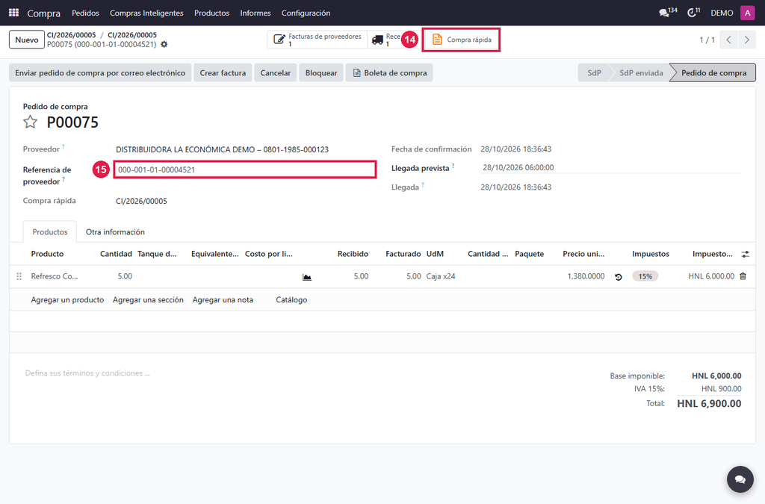
Task: Edit the Referencia de proveedor field
Action: pos(245,169)
